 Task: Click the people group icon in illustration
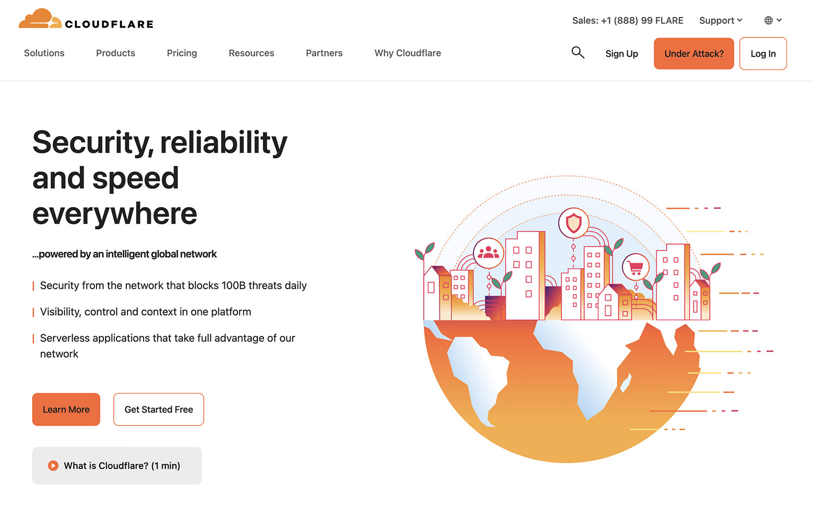[488, 253]
